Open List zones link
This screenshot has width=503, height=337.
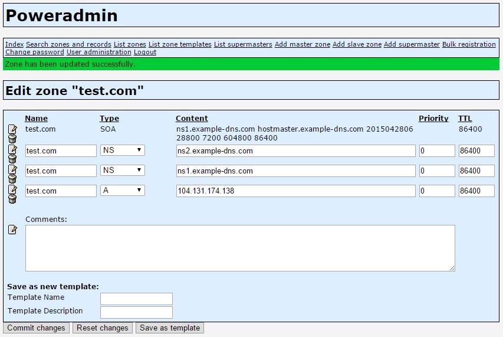click(130, 44)
